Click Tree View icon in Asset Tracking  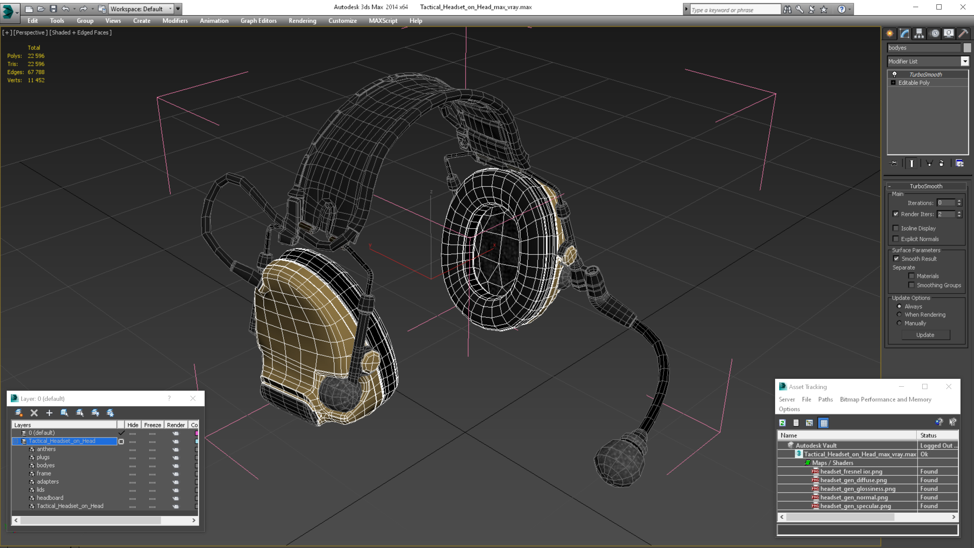coord(809,423)
